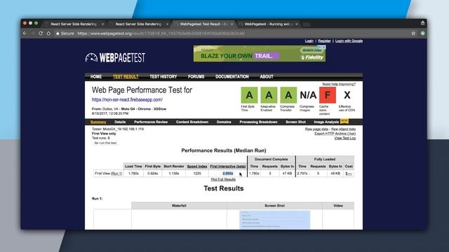This screenshot has width=449, height=252.
Task: Click the Login link
Action: click(309, 41)
